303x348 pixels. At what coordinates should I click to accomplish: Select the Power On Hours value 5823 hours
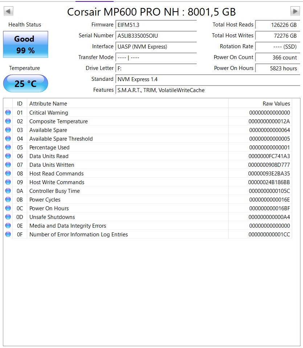pos(278,69)
